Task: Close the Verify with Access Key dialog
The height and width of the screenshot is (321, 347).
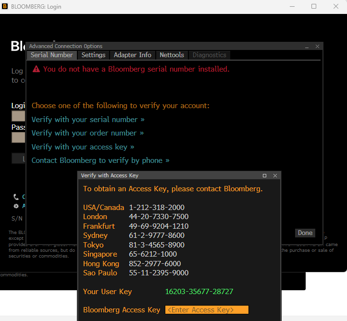Action: (x=275, y=176)
